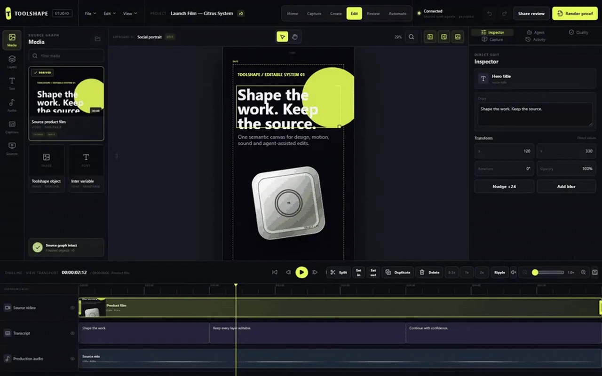Open the Activity tab in right panel

click(x=535, y=39)
